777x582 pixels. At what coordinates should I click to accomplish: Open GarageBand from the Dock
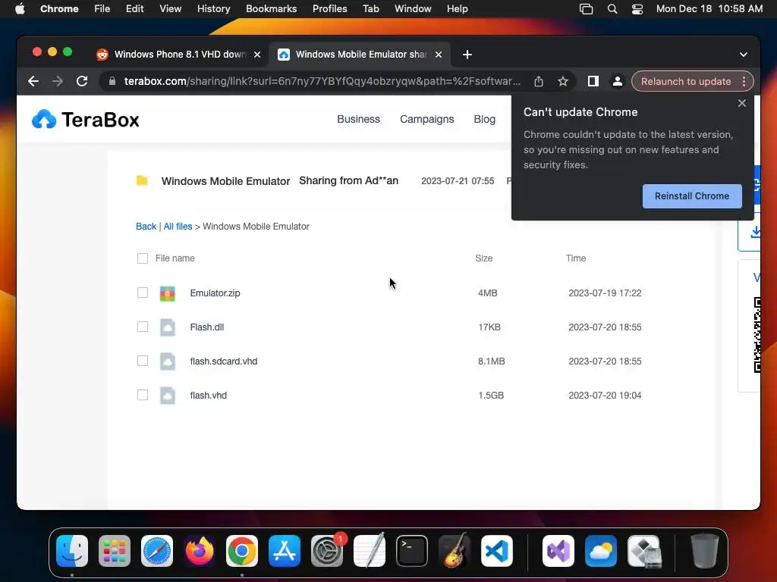point(454,551)
